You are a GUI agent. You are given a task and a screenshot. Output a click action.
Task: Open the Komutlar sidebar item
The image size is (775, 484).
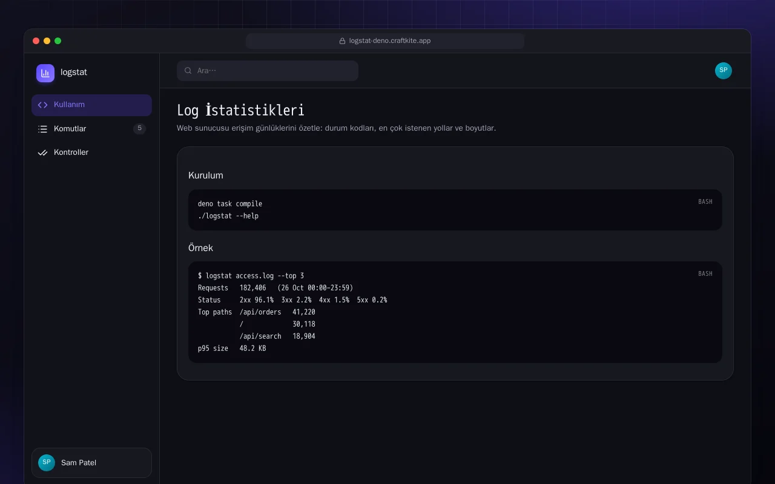[91, 129]
